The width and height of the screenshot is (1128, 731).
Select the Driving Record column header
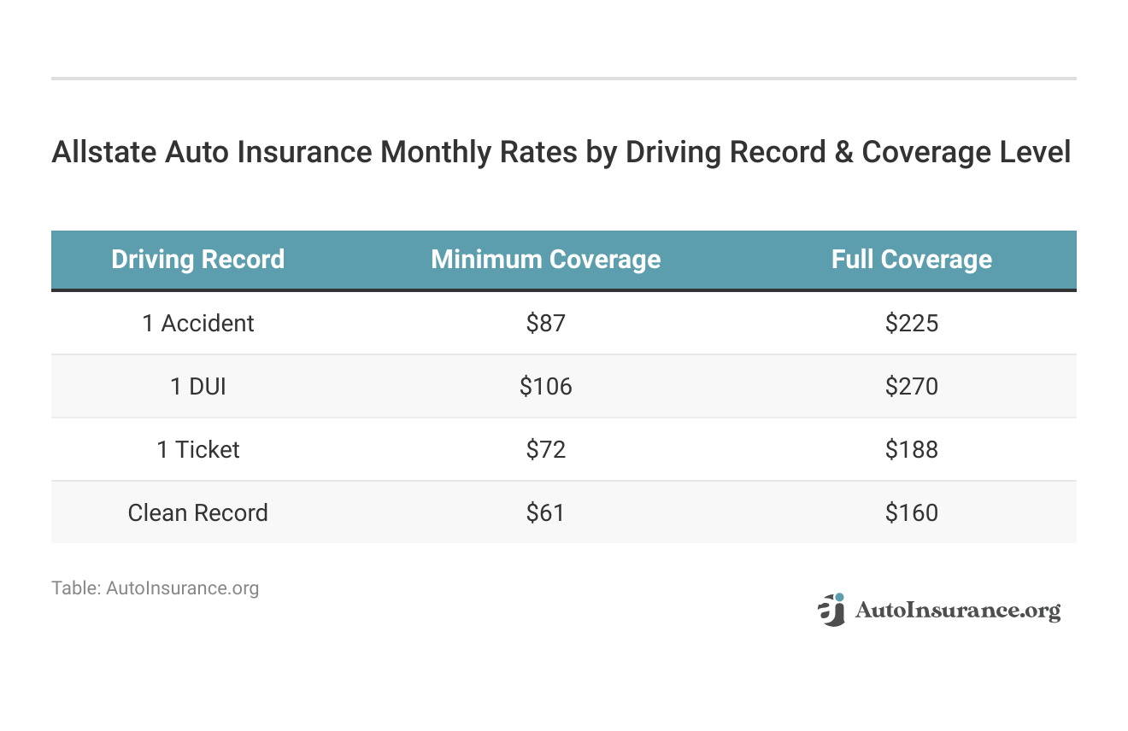click(197, 260)
